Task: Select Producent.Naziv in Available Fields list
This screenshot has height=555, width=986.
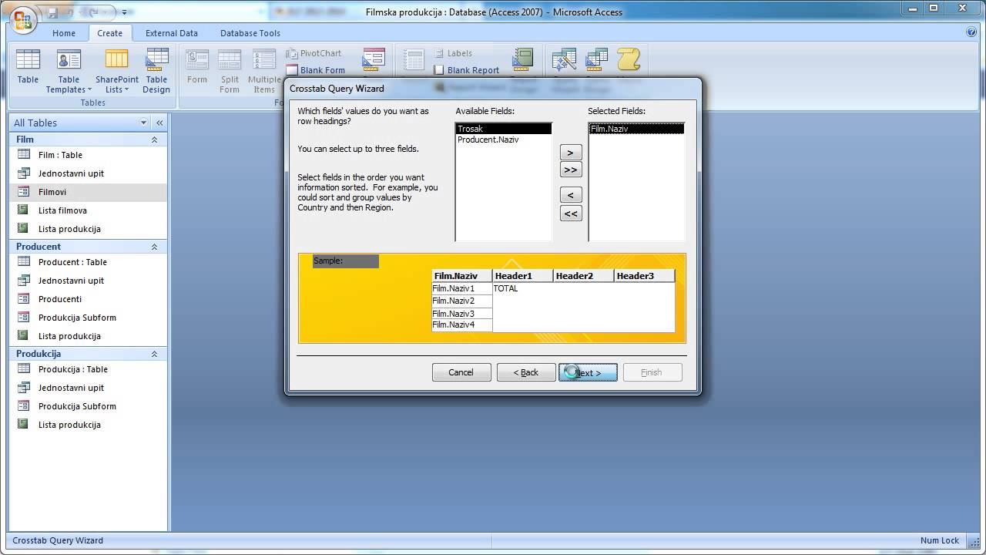Action: [x=504, y=140]
